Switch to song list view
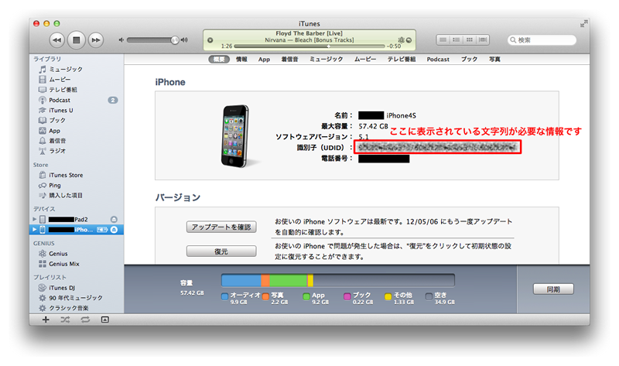 443,39
